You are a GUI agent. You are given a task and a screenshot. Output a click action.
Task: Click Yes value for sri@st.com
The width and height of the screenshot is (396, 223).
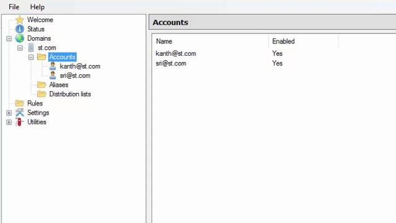277,63
